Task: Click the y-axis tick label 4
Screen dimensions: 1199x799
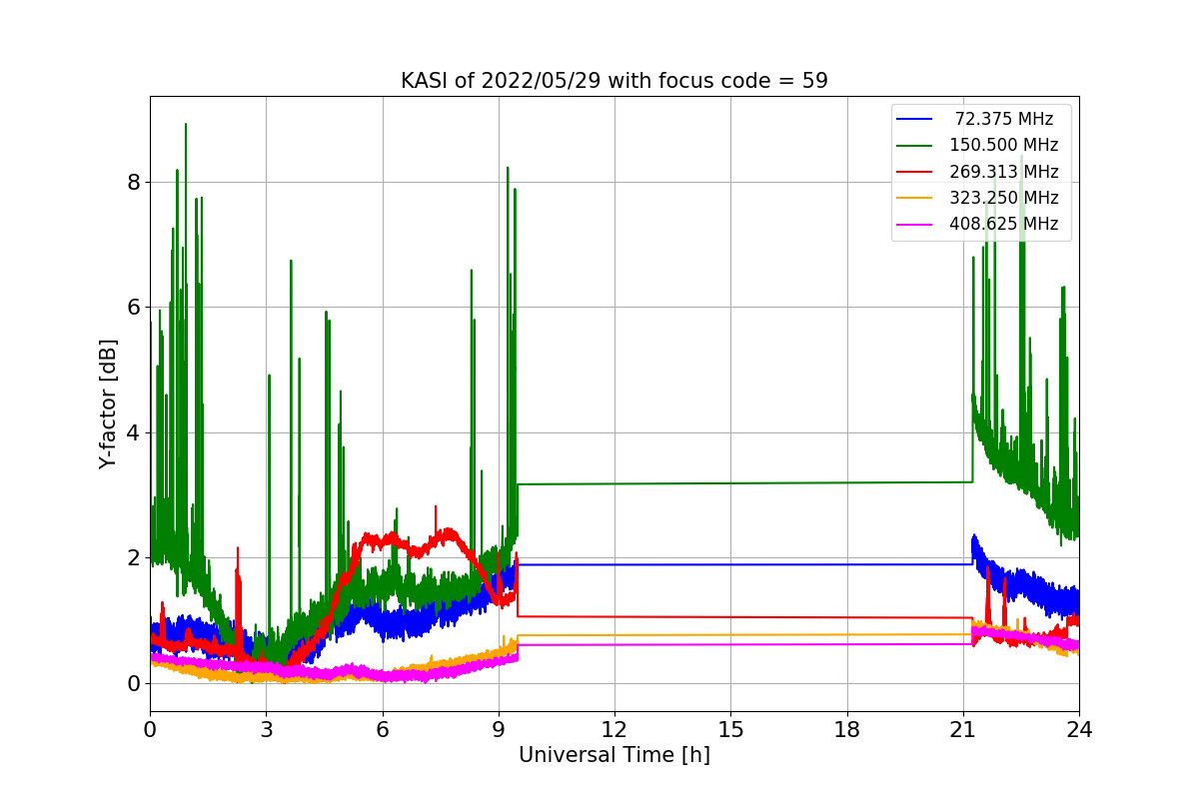Action: point(133,433)
